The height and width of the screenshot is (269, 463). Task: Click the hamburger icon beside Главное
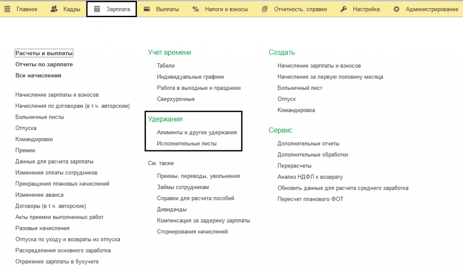[7, 9]
